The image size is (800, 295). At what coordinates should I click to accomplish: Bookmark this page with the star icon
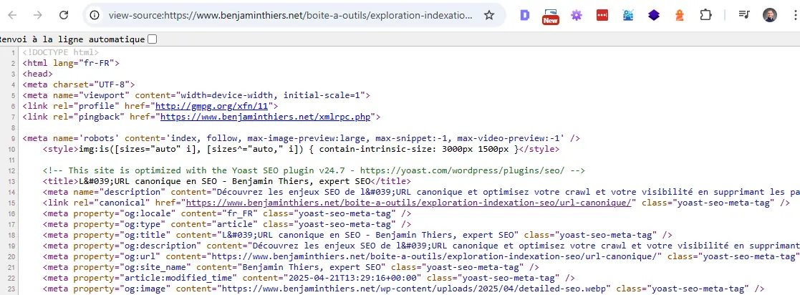488,15
